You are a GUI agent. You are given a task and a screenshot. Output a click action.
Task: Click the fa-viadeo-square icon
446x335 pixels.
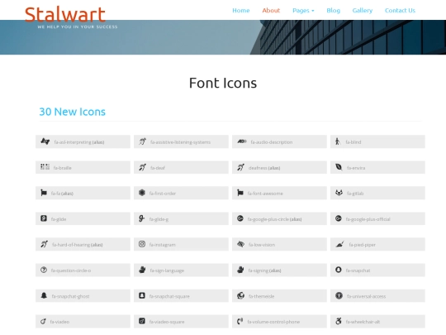[142, 321]
